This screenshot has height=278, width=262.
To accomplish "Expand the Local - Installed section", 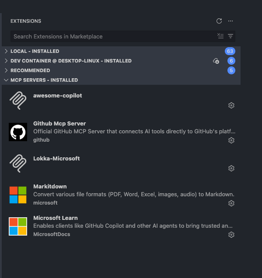I will 121,51.
